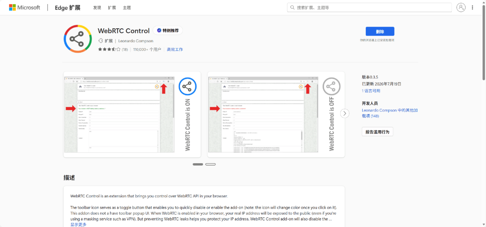Click the search magnifier icon
Screen dimensions: 486x227
click(292, 8)
